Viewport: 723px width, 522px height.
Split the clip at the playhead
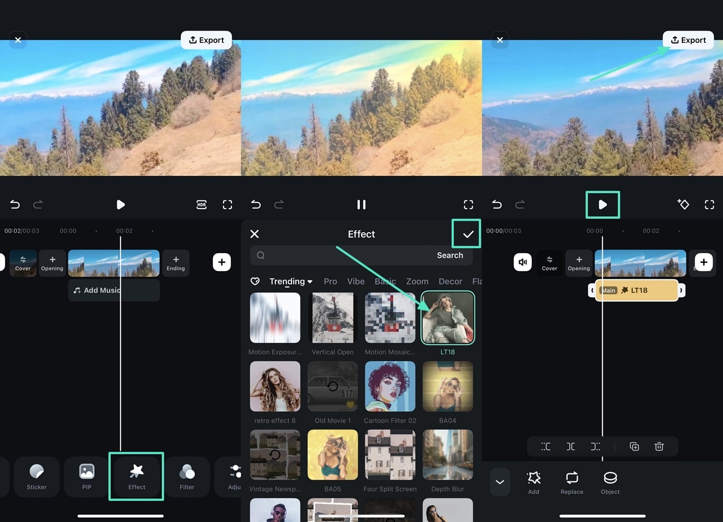click(x=571, y=446)
